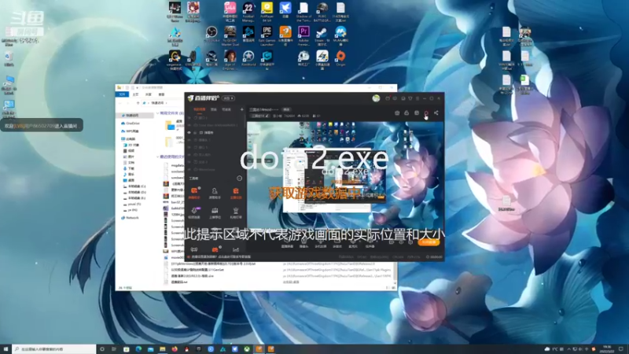The width and height of the screenshot is (629, 354).
Task: Open the Steam desktop shortcut
Action: tap(322, 35)
